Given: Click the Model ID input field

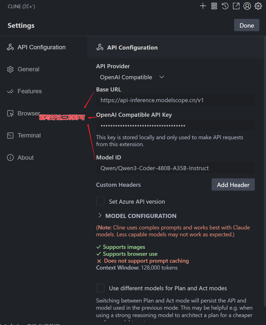Looking at the screenshot, I should [175, 168].
